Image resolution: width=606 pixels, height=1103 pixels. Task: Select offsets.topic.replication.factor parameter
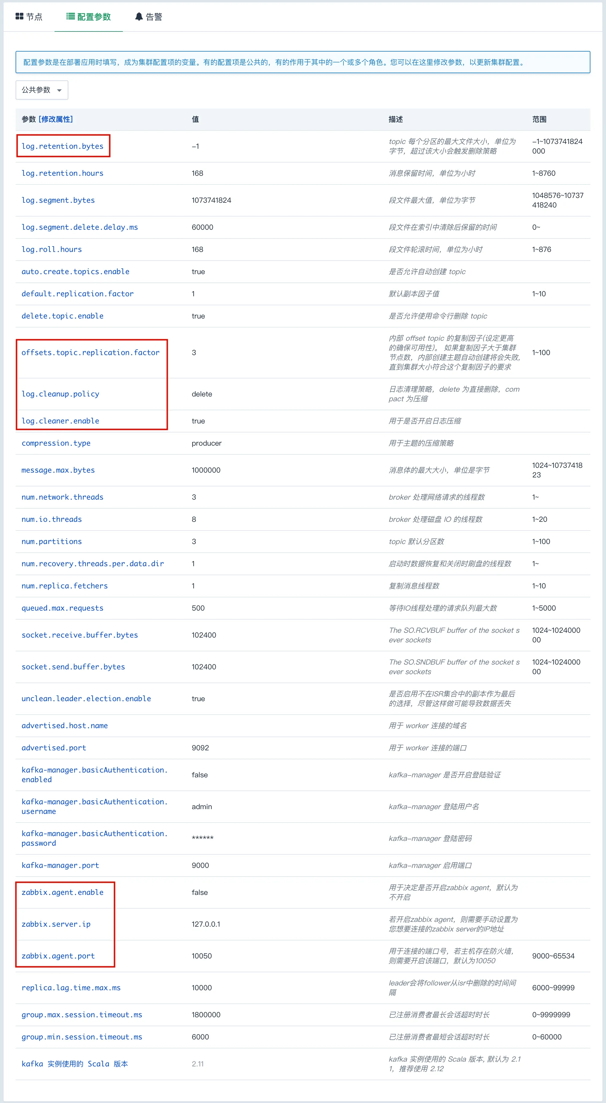[90, 352]
